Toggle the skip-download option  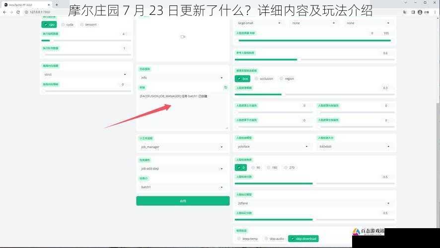[x=303, y=239]
